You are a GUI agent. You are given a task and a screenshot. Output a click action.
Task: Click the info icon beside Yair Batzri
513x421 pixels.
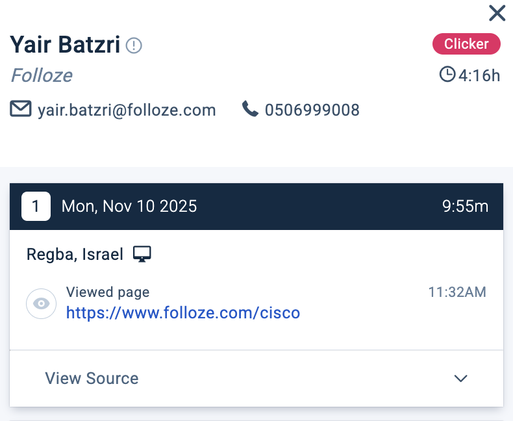(x=134, y=45)
